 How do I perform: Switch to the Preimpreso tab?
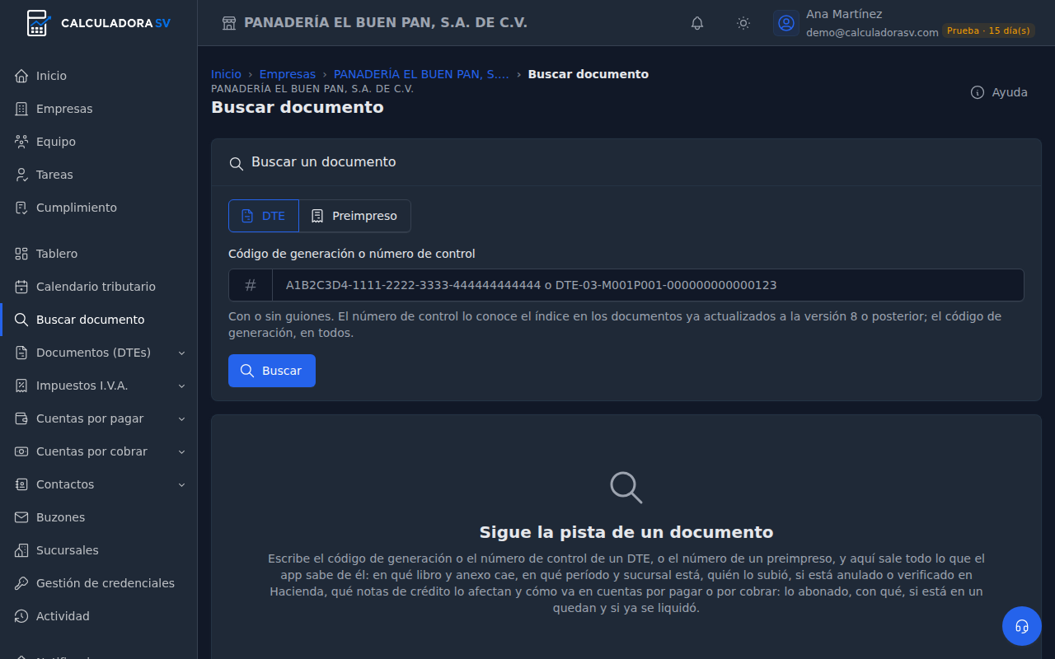coord(354,216)
